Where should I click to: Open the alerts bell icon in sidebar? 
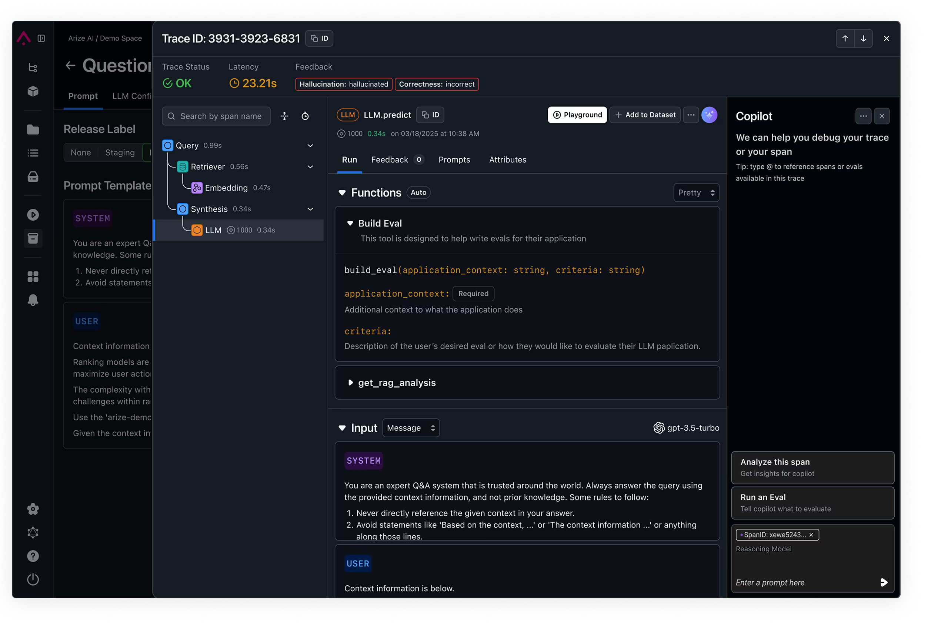[33, 300]
